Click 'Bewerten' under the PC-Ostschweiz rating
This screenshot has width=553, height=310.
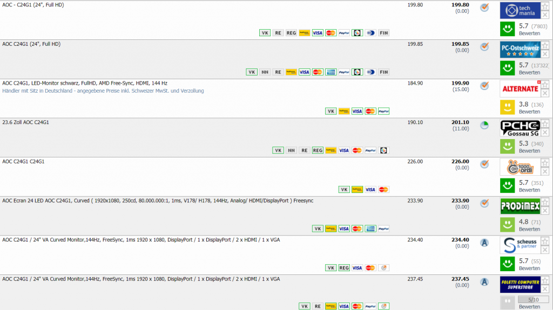pyautogui.click(x=529, y=73)
